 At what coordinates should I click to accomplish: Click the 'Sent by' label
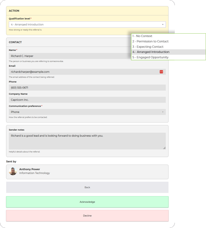(x=11, y=161)
